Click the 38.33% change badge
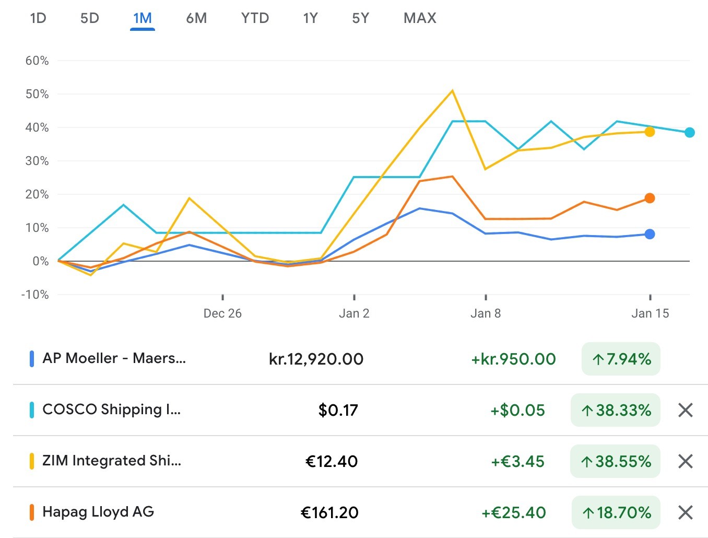 pyautogui.click(x=616, y=410)
